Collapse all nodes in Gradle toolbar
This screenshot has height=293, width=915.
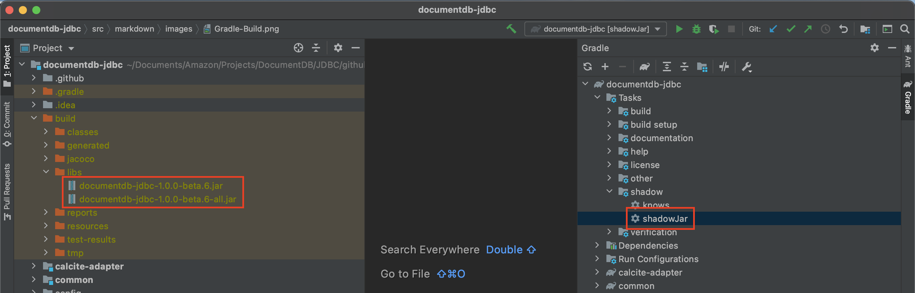[x=684, y=67]
